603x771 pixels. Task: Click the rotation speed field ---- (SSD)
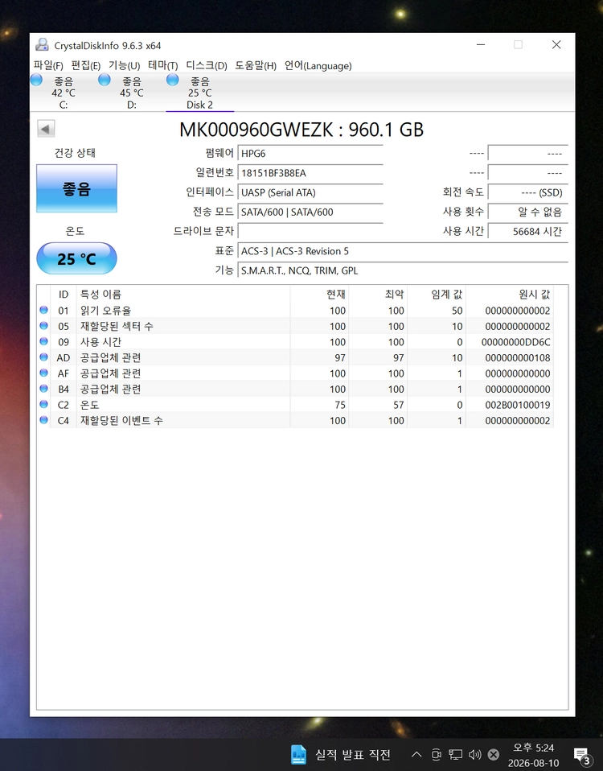[528, 192]
